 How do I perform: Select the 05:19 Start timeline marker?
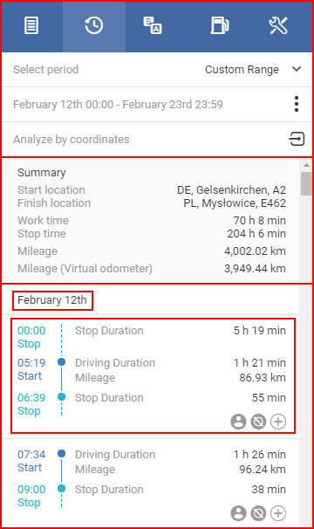(x=61, y=362)
